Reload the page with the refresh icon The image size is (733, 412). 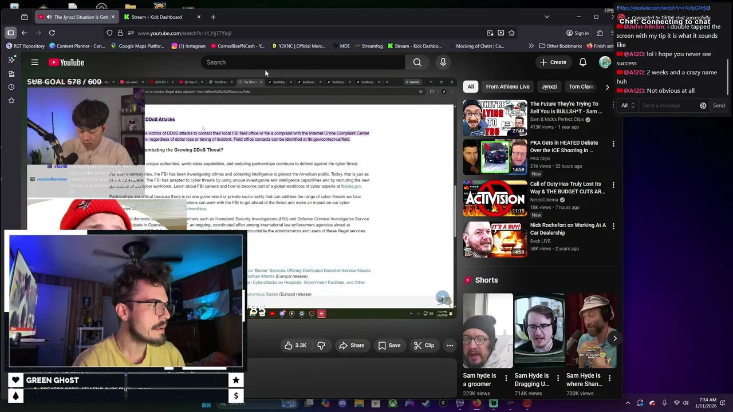coord(52,33)
